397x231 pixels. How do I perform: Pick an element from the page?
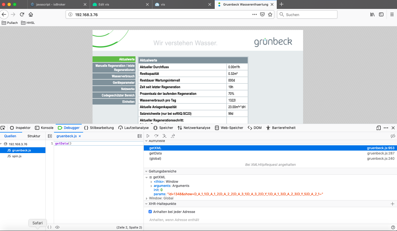click(3, 128)
